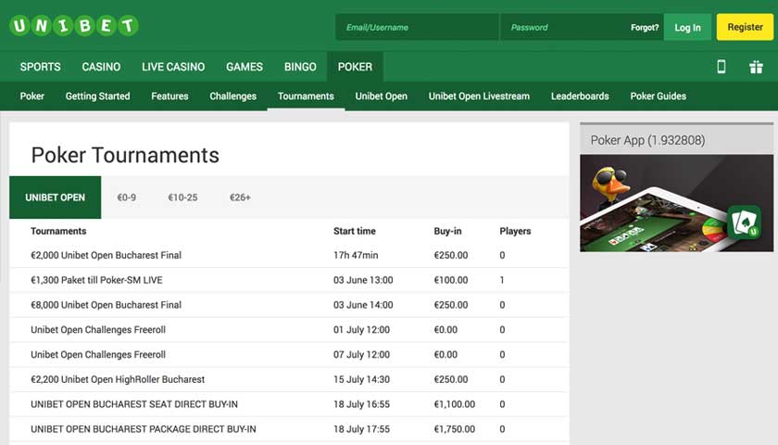Click the Log In button
Image resolution: width=778 pixels, height=445 pixels.
click(x=687, y=27)
